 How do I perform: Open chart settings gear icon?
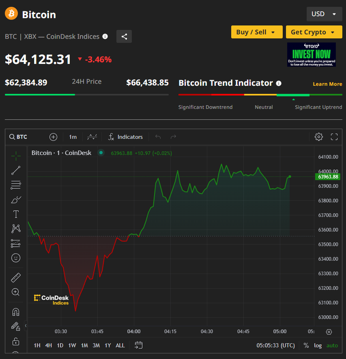pyautogui.click(x=319, y=137)
